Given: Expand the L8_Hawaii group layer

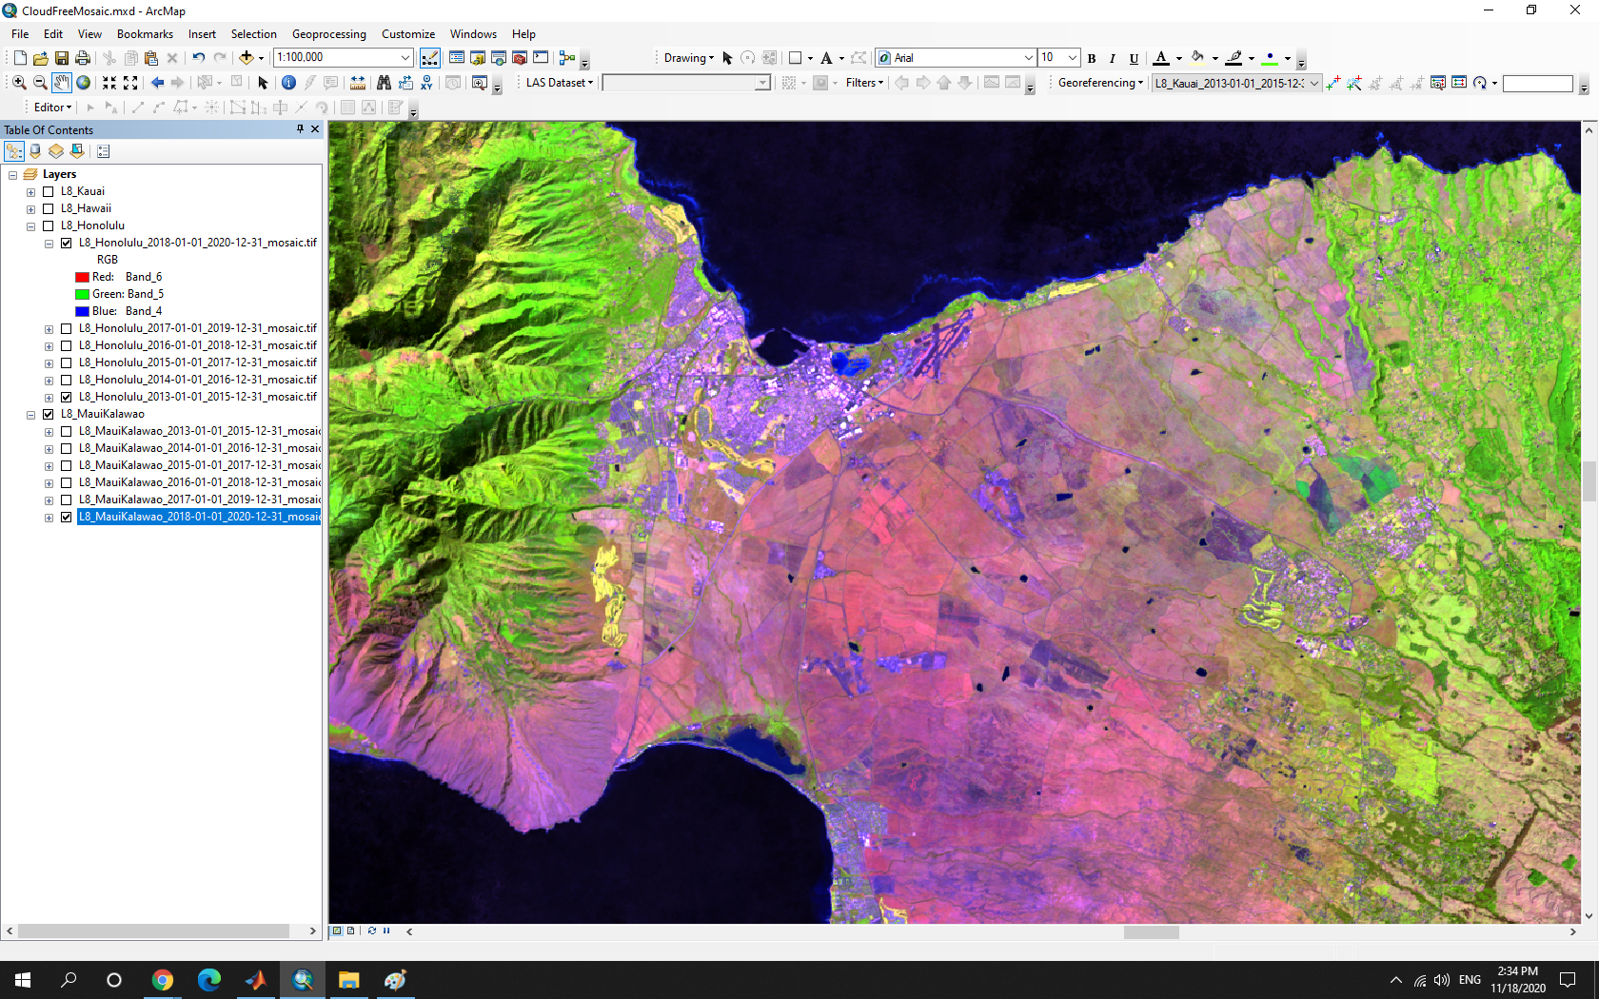Looking at the screenshot, I should click(30, 208).
